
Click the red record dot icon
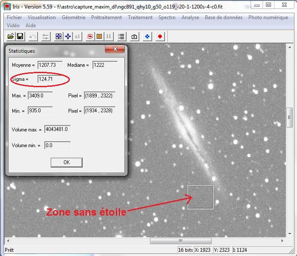tap(160, 36)
